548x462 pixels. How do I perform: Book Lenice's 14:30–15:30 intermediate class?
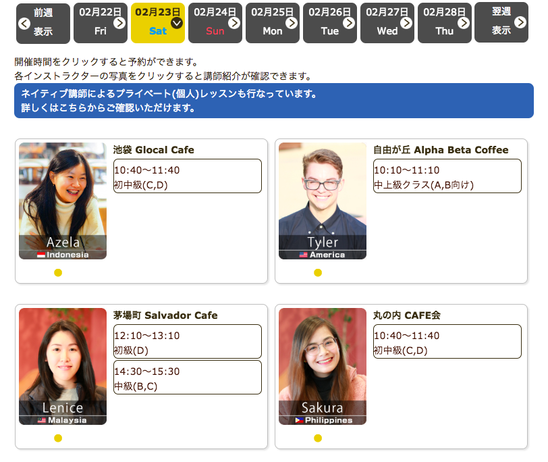[187, 378]
